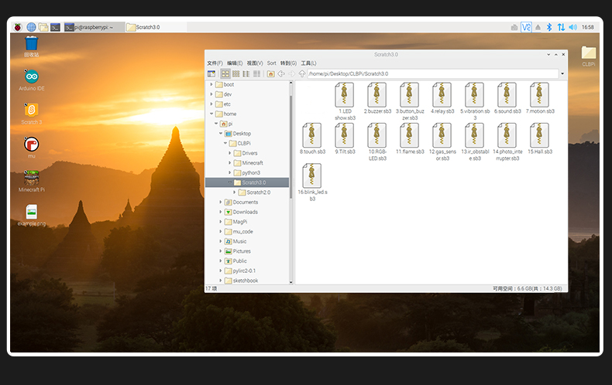Open the Minecraft Pi desktop icon
This screenshot has height=385, width=612.
pyautogui.click(x=32, y=178)
